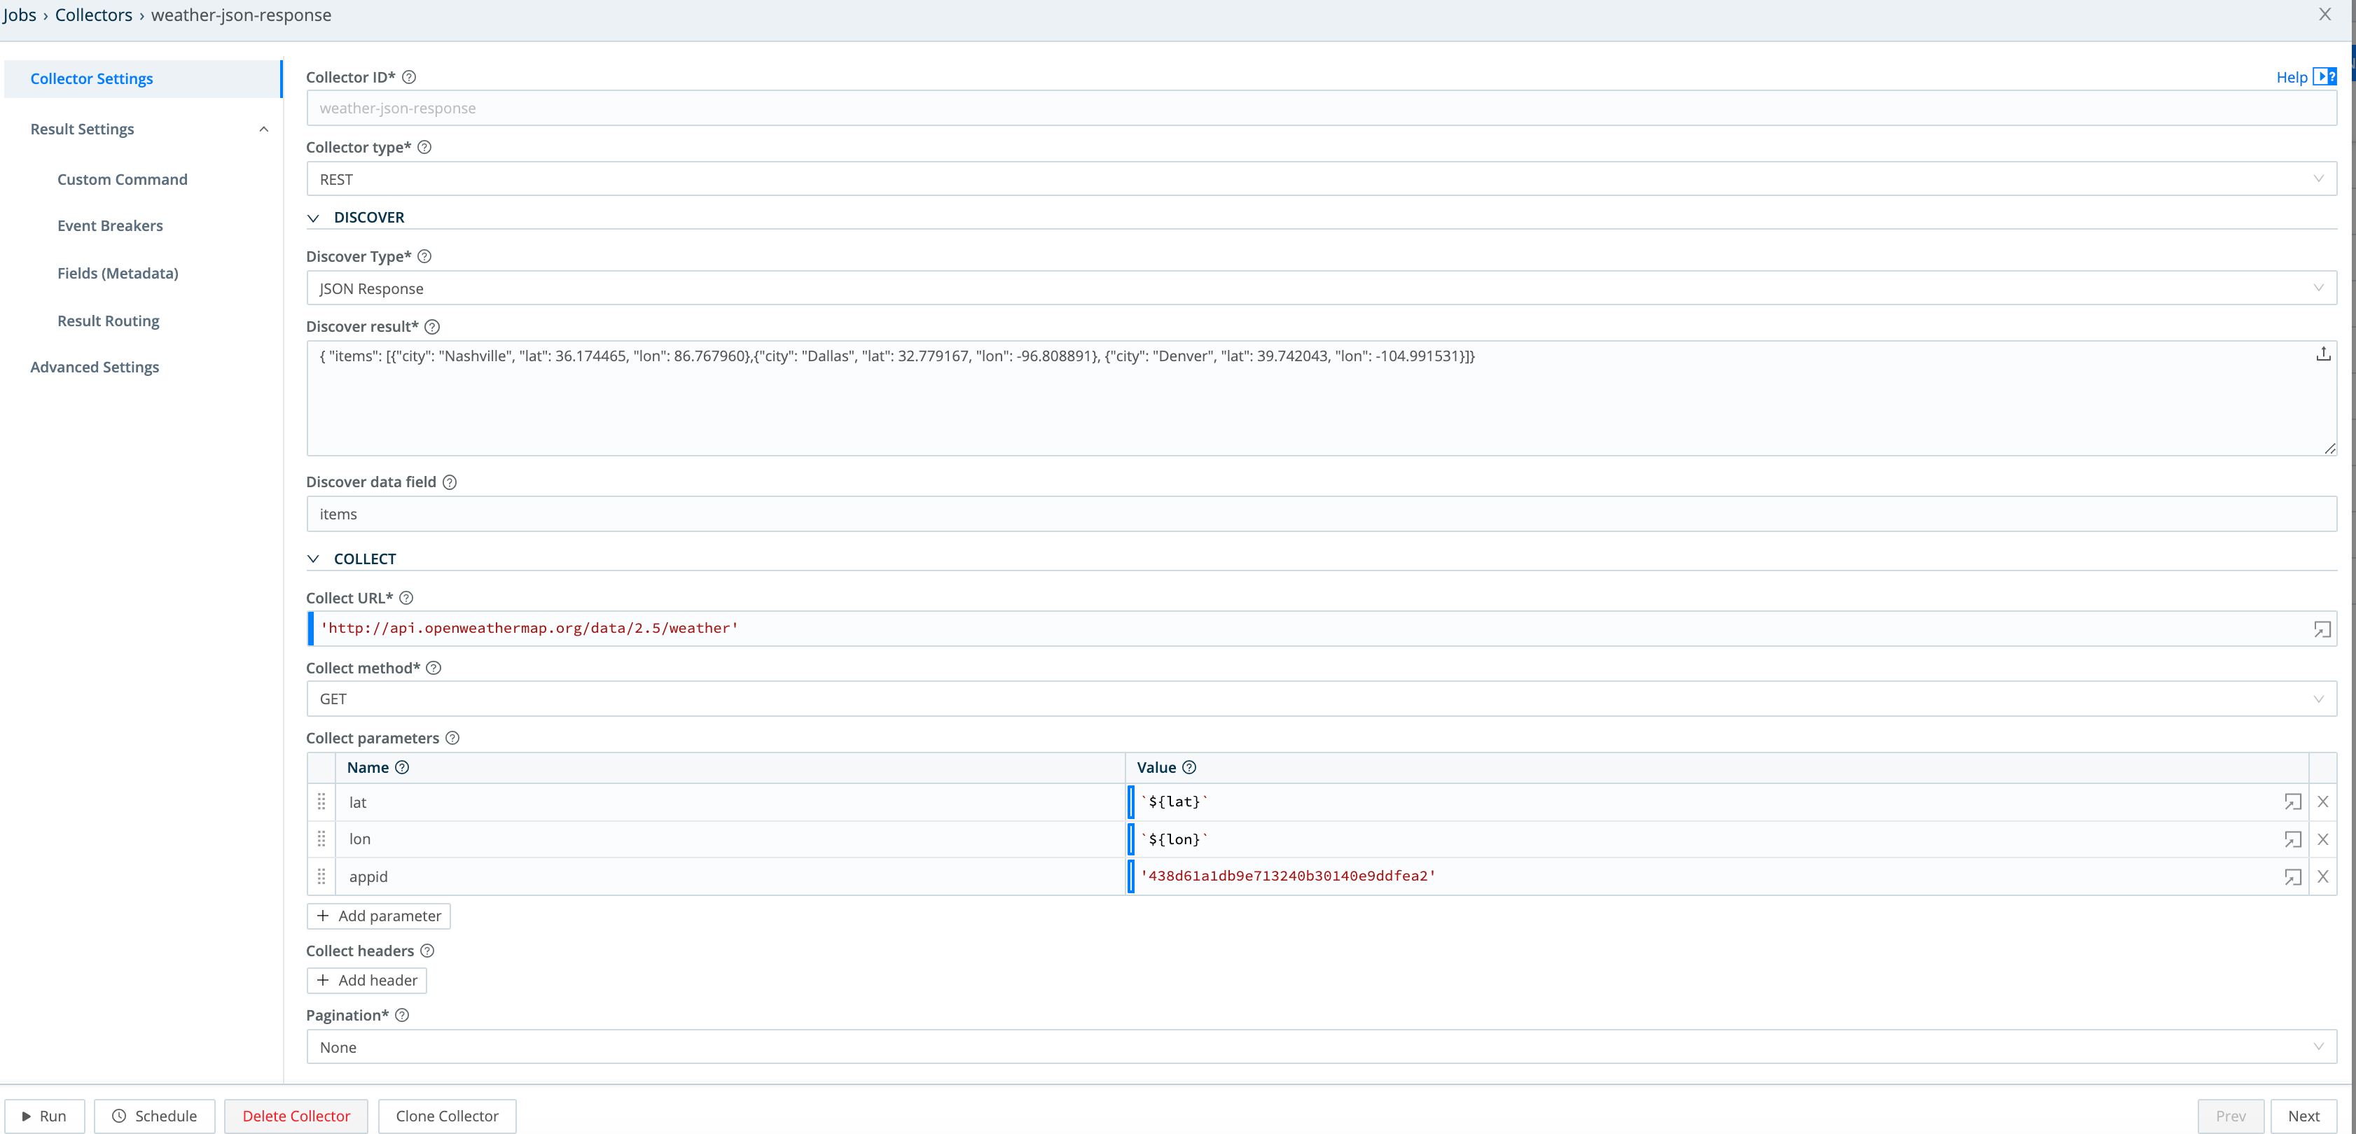Screen dimensions: 2356x1134
Task: Show Discover Type help icon
Action: pos(424,256)
